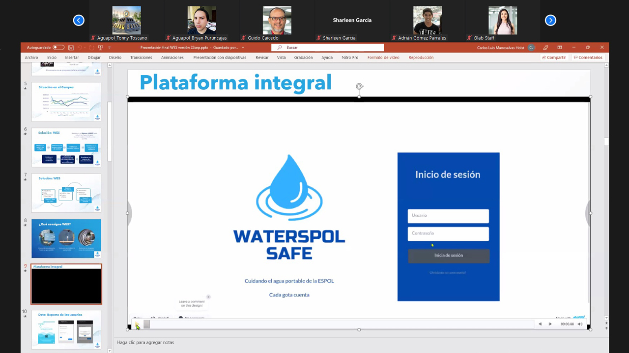629x353 pixels.
Task: Select slide 8 thumbnail ¿Qué consigue WES?
Action: point(66,238)
